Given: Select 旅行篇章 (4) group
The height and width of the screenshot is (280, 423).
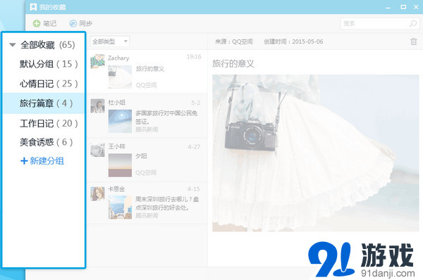Looking at the screenshot, I should (44, 103).
